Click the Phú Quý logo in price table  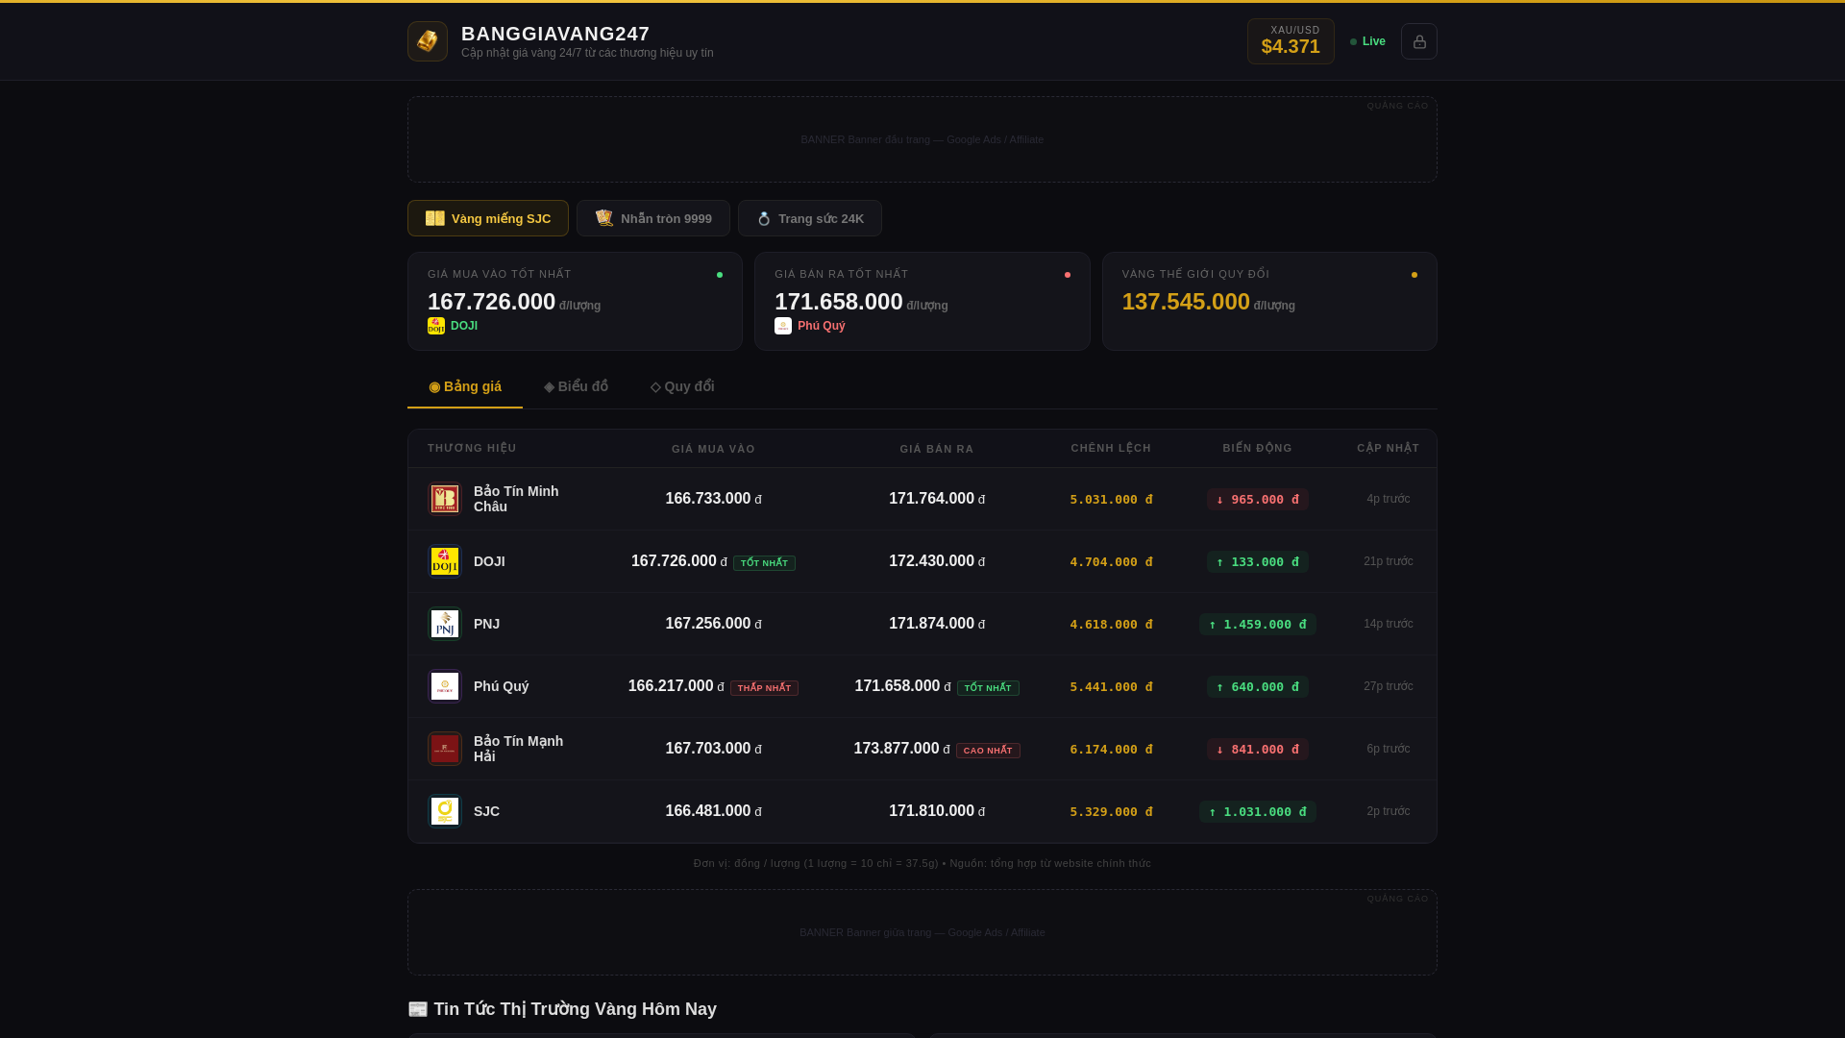pos(445,686)
